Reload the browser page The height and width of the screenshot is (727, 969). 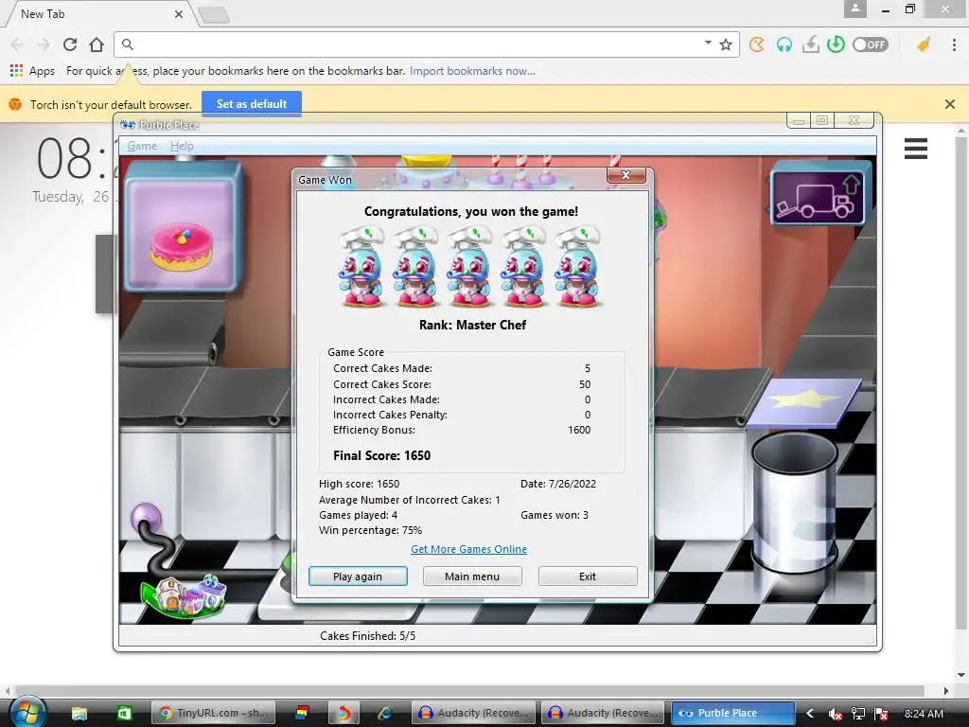point(70,44)
